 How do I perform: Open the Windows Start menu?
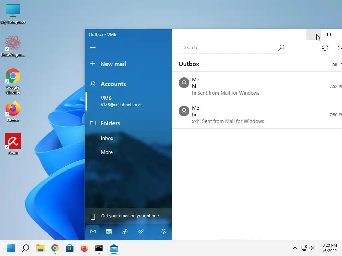[11, 248]
